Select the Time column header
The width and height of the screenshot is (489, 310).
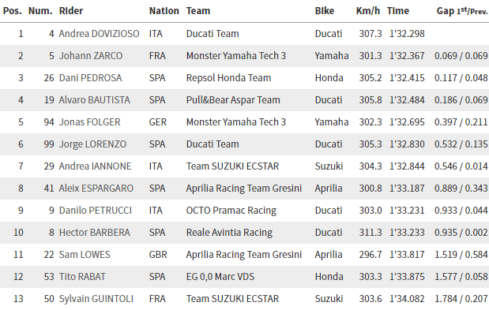point(398,11)
